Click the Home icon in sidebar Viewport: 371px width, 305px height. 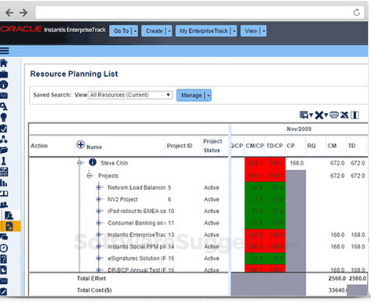pyautogui.click(x=4, y=63)
